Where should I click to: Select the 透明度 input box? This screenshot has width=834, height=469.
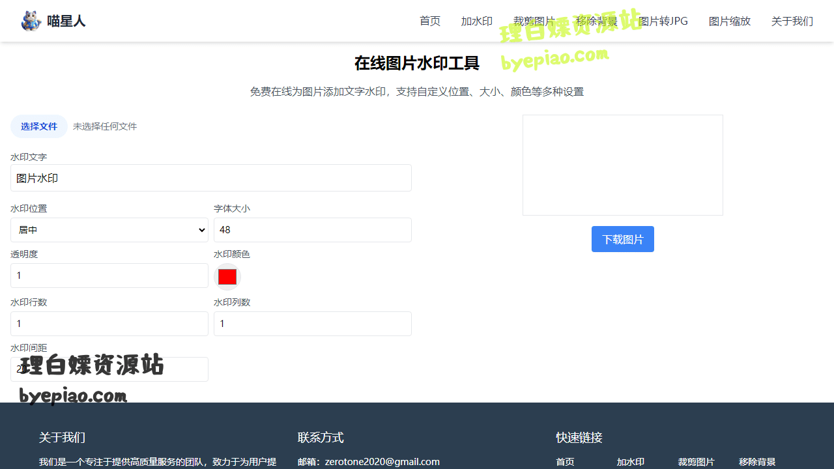[109, 276]
